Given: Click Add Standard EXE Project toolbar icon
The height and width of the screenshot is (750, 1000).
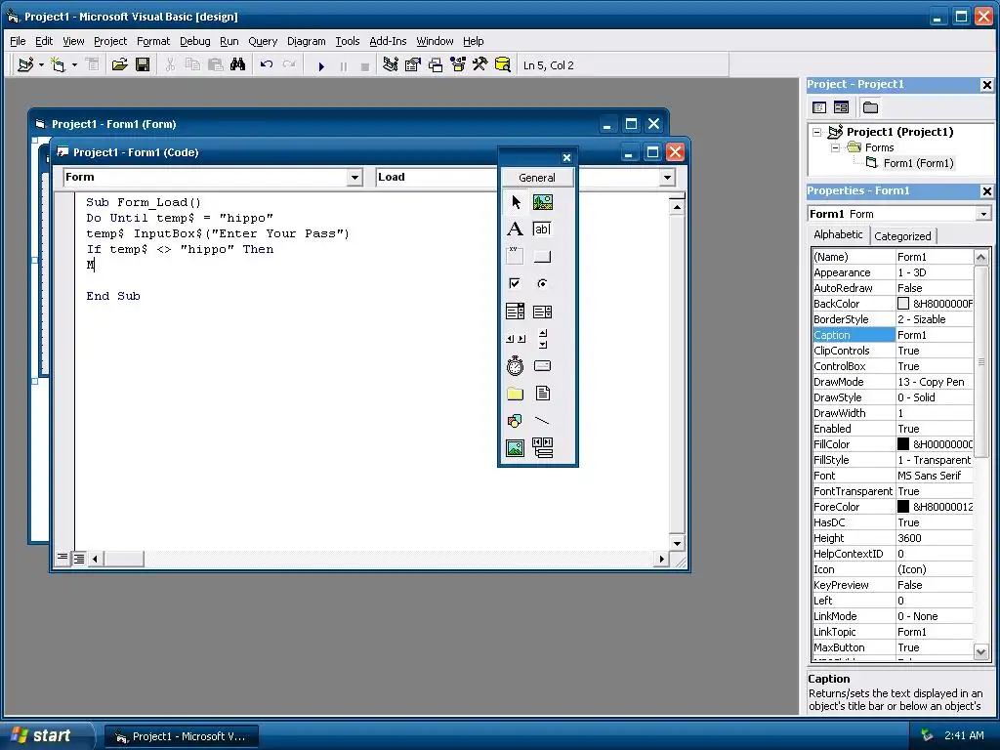Looking at the screenshot, I should [25, 65].
